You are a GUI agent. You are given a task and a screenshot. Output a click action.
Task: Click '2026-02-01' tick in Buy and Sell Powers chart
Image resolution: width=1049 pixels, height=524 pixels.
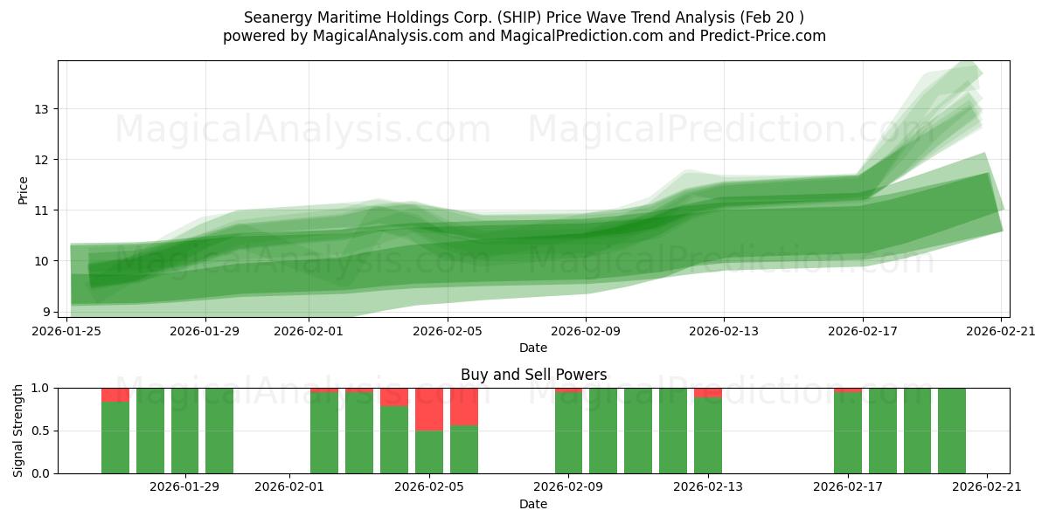pos(289,487)
